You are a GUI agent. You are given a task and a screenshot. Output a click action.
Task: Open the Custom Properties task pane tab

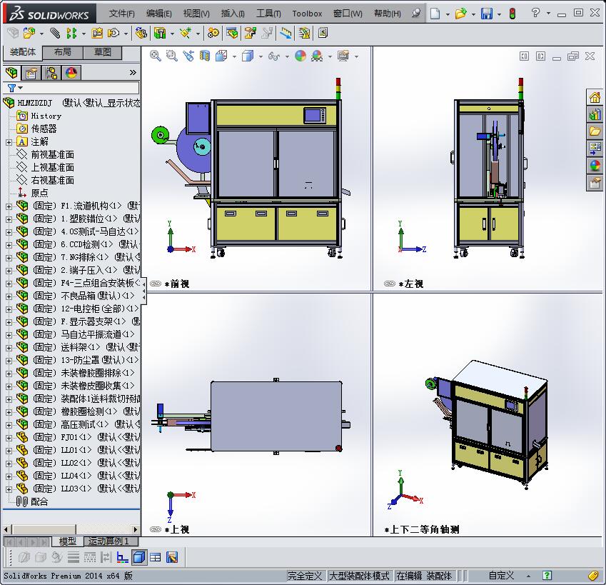pos(595,182)
